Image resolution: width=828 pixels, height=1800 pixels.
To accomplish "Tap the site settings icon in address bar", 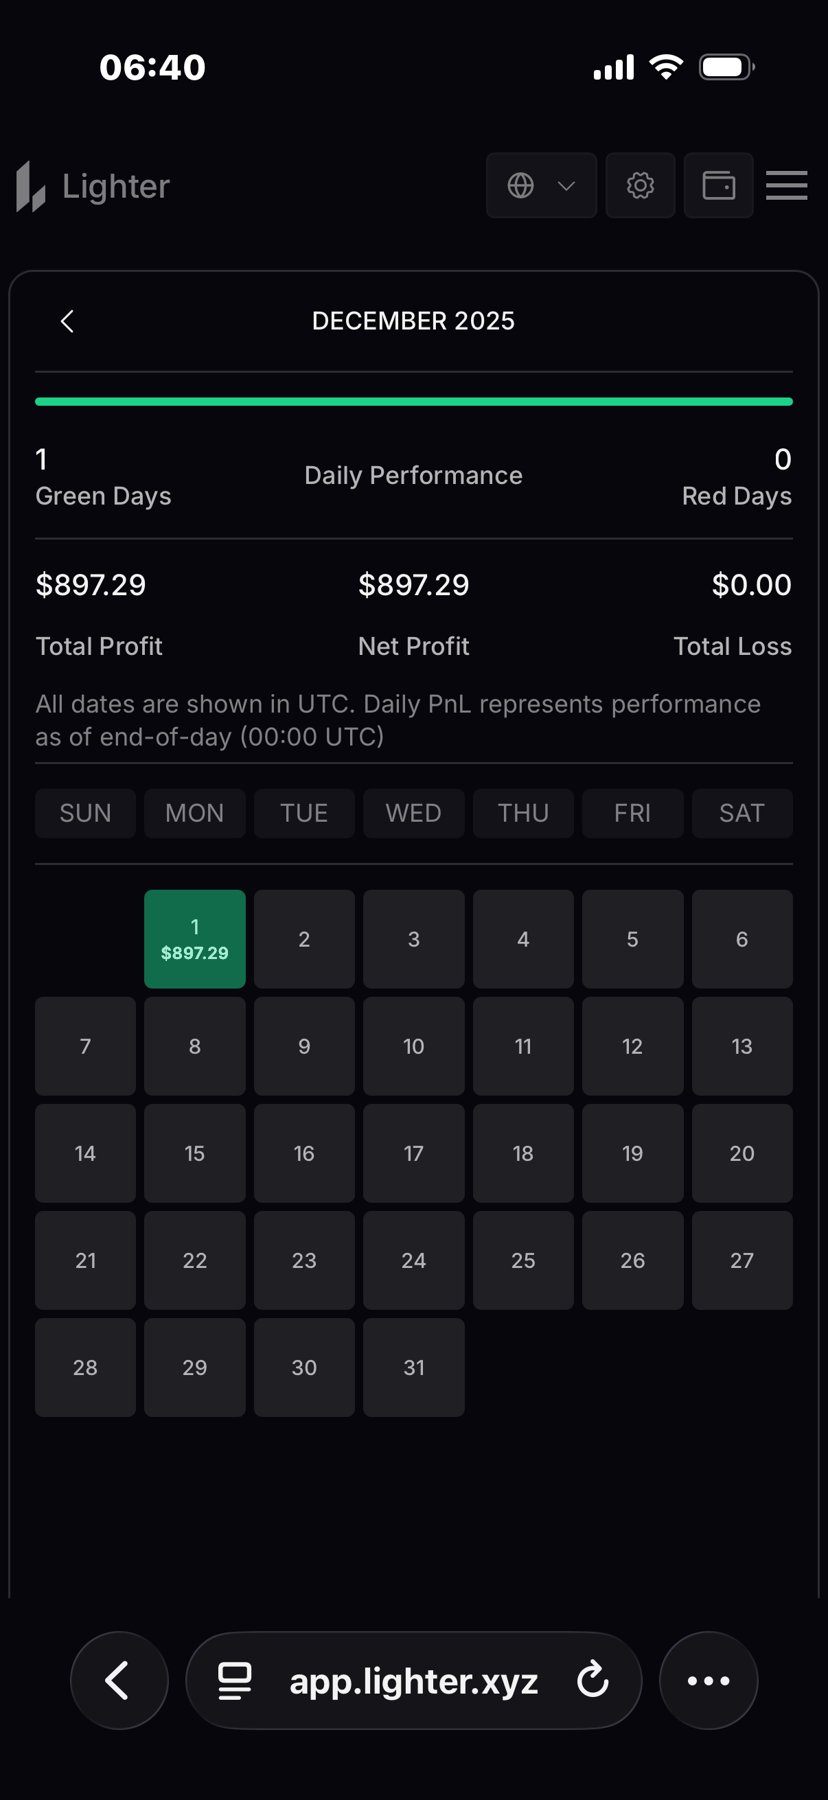I will 235,1680.
